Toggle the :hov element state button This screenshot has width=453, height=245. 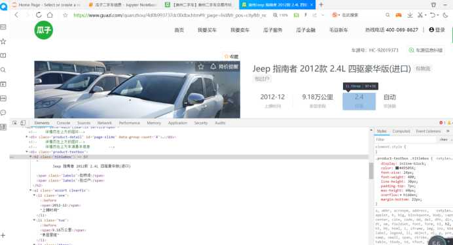(443, 140)
